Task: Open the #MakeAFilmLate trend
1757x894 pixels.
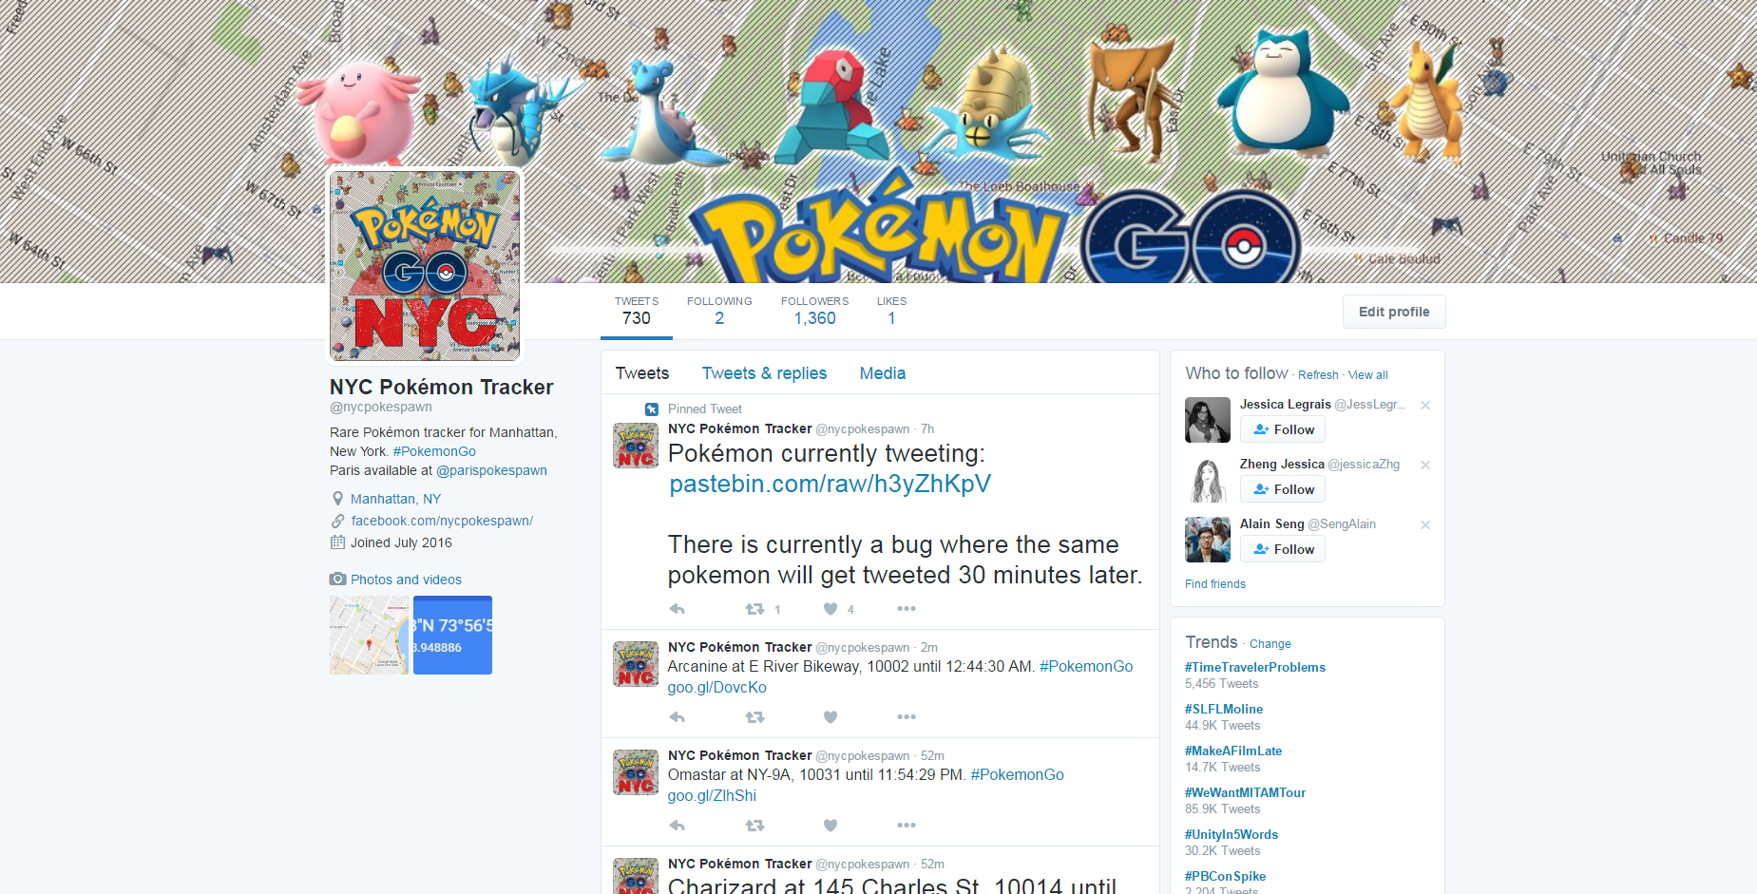Action: pos(1233,751)
